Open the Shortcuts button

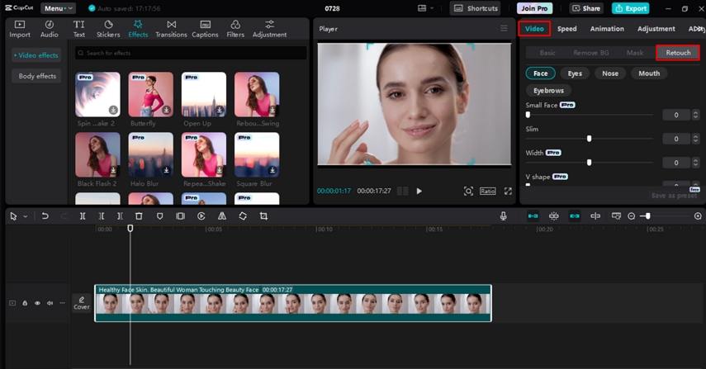pyautogui.click(x=475, y=8)
